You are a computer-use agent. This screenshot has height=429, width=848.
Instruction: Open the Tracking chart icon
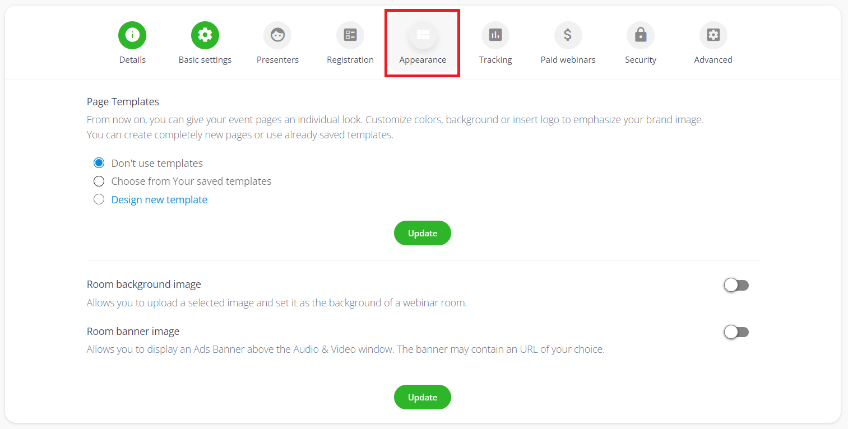tap(495, 35)
